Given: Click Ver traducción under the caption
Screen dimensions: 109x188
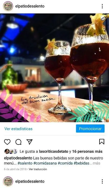Looking at the screenshot, I should click(38, 169).
